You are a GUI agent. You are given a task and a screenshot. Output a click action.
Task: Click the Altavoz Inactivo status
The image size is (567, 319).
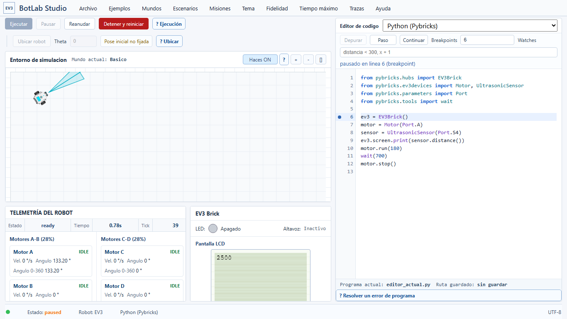point(305,229)
